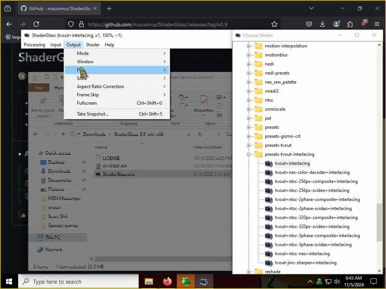This screenshot has width=386, height=289.
Task: Select tvout+ntsc-2phase-composite+interlacing shader icon
Action: coord(268,199)
